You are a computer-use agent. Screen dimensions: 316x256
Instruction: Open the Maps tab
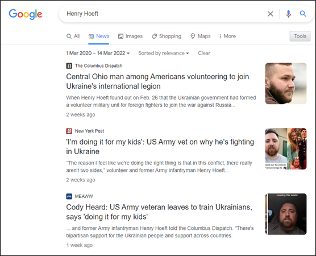coord(201,36)
